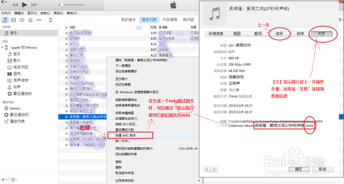The image size is (344, 184).
Task: Open the 文件 tab in info dialog
Action: tap(321, 34)
